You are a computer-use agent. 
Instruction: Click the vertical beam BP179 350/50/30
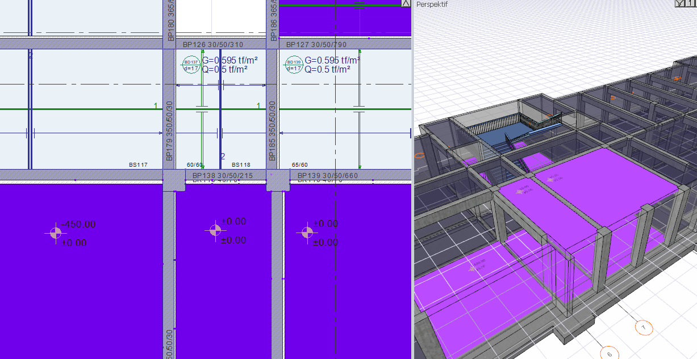click(169, 130)
